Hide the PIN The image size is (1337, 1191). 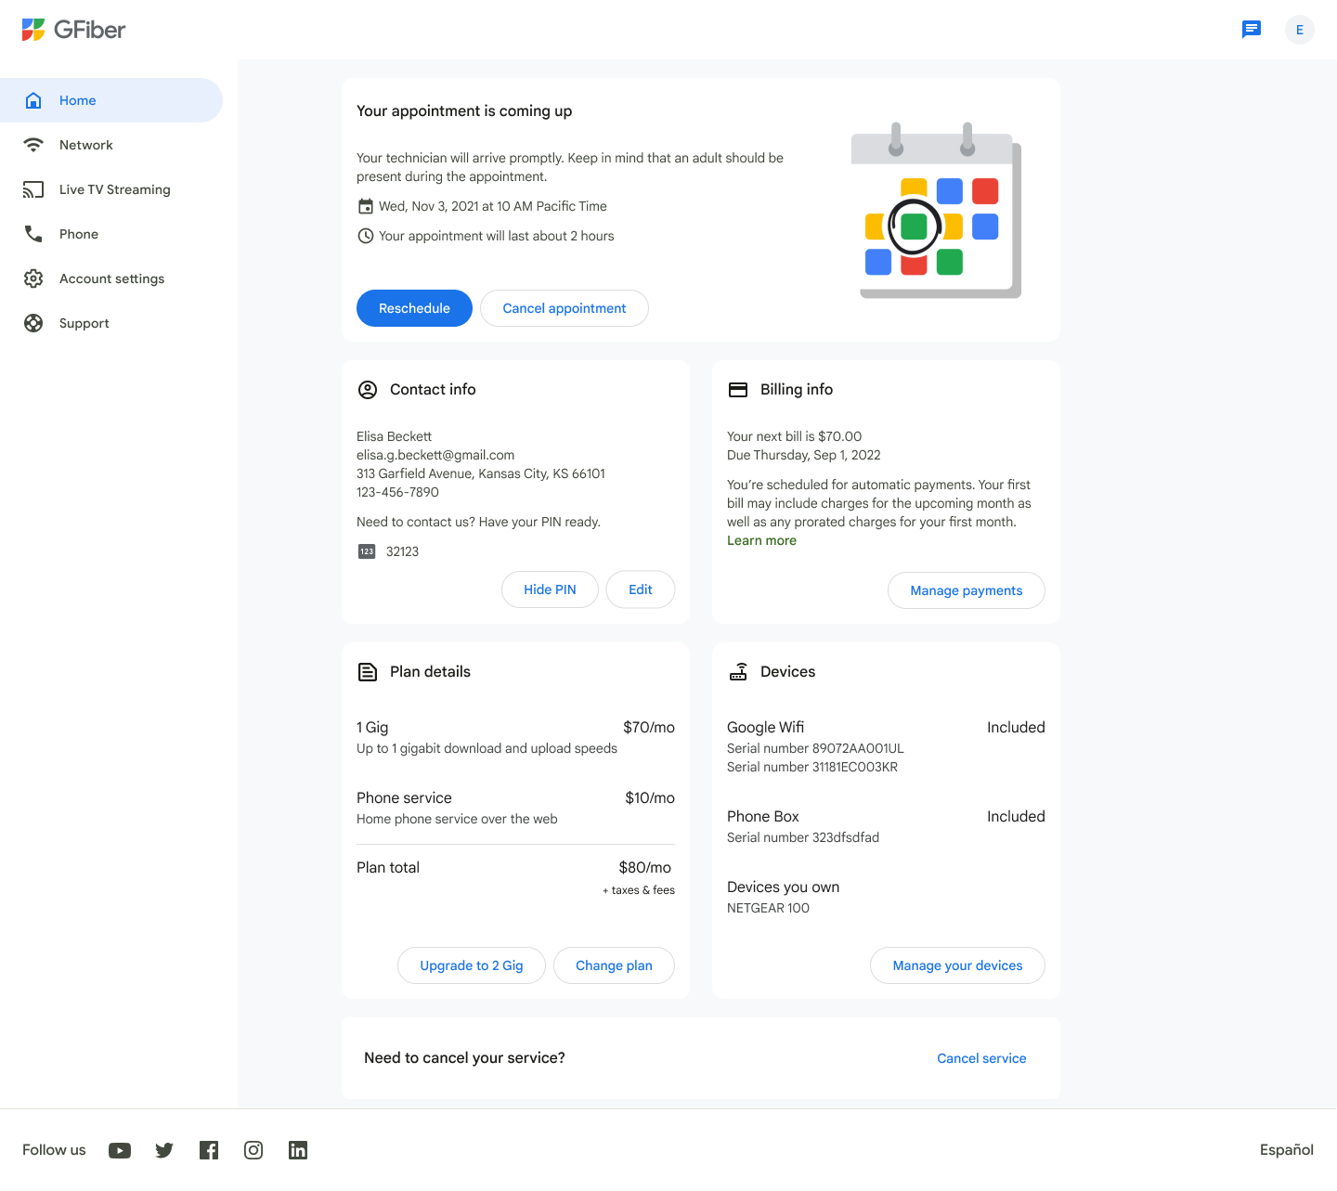tap(550, 589)
